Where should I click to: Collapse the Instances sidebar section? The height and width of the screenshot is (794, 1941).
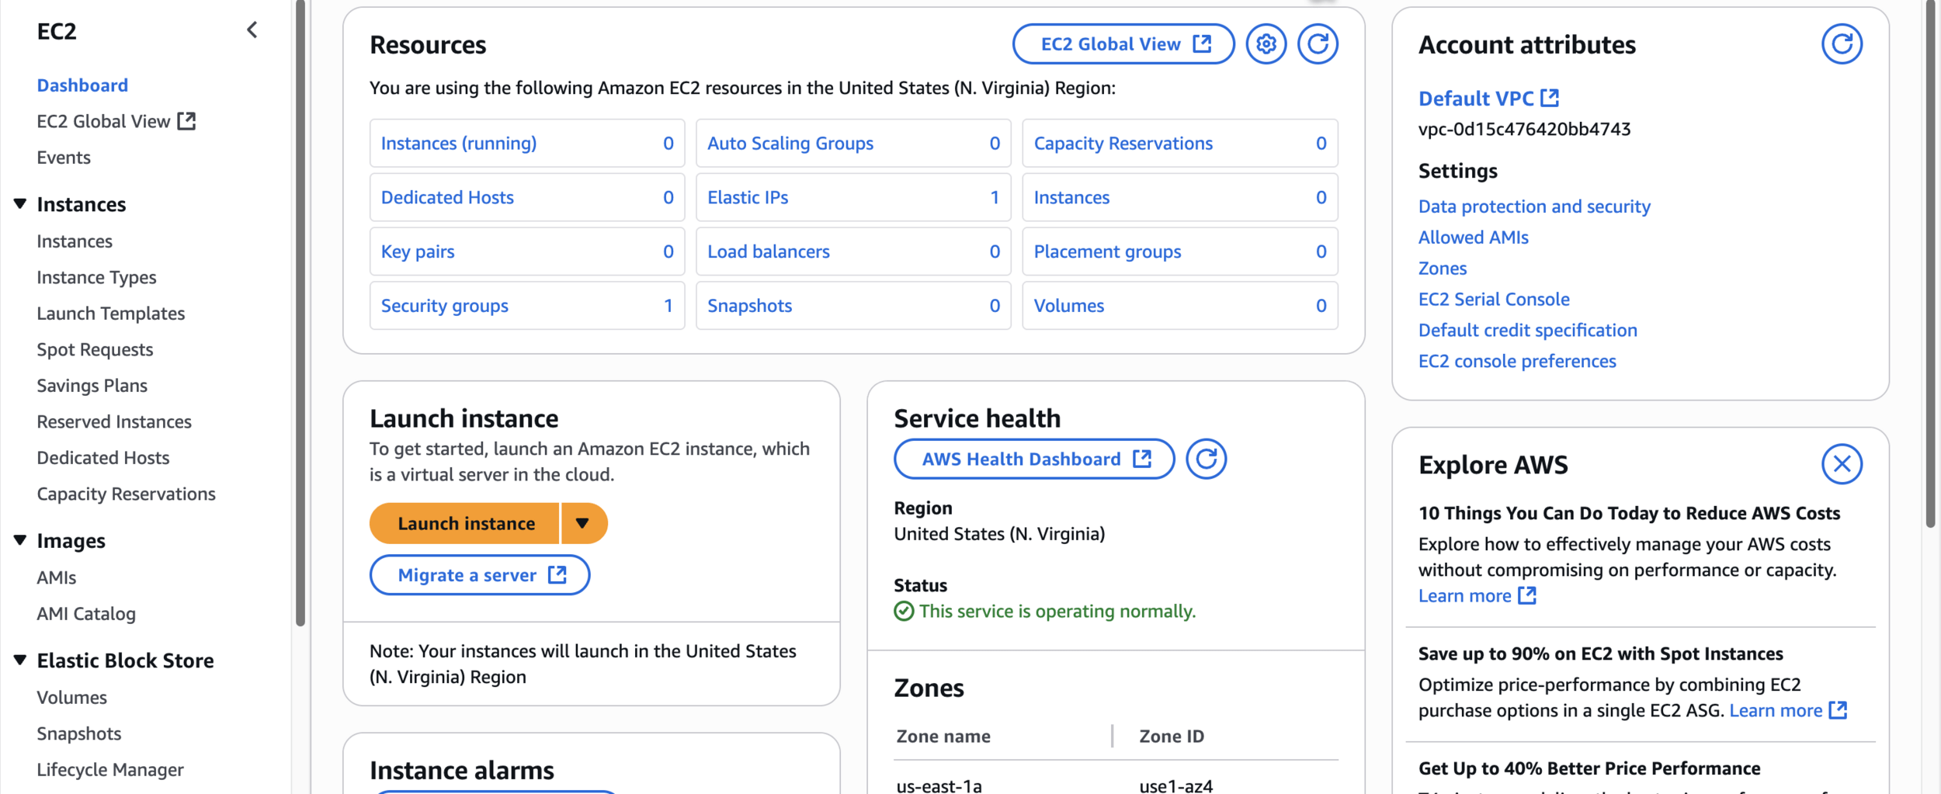point(20,203)
